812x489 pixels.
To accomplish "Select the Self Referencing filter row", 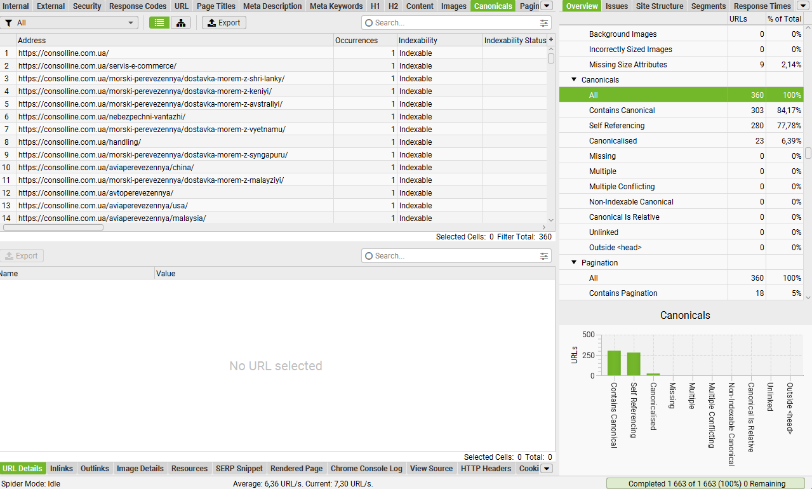I will pos(681,125).
